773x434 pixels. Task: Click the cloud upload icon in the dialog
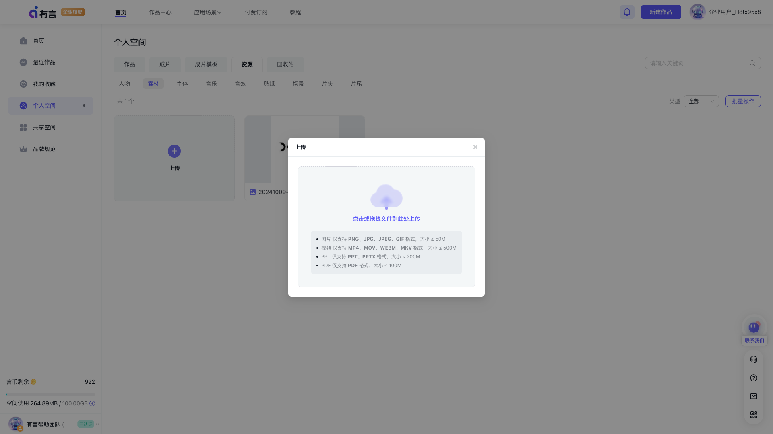click(x=386, y=197)
